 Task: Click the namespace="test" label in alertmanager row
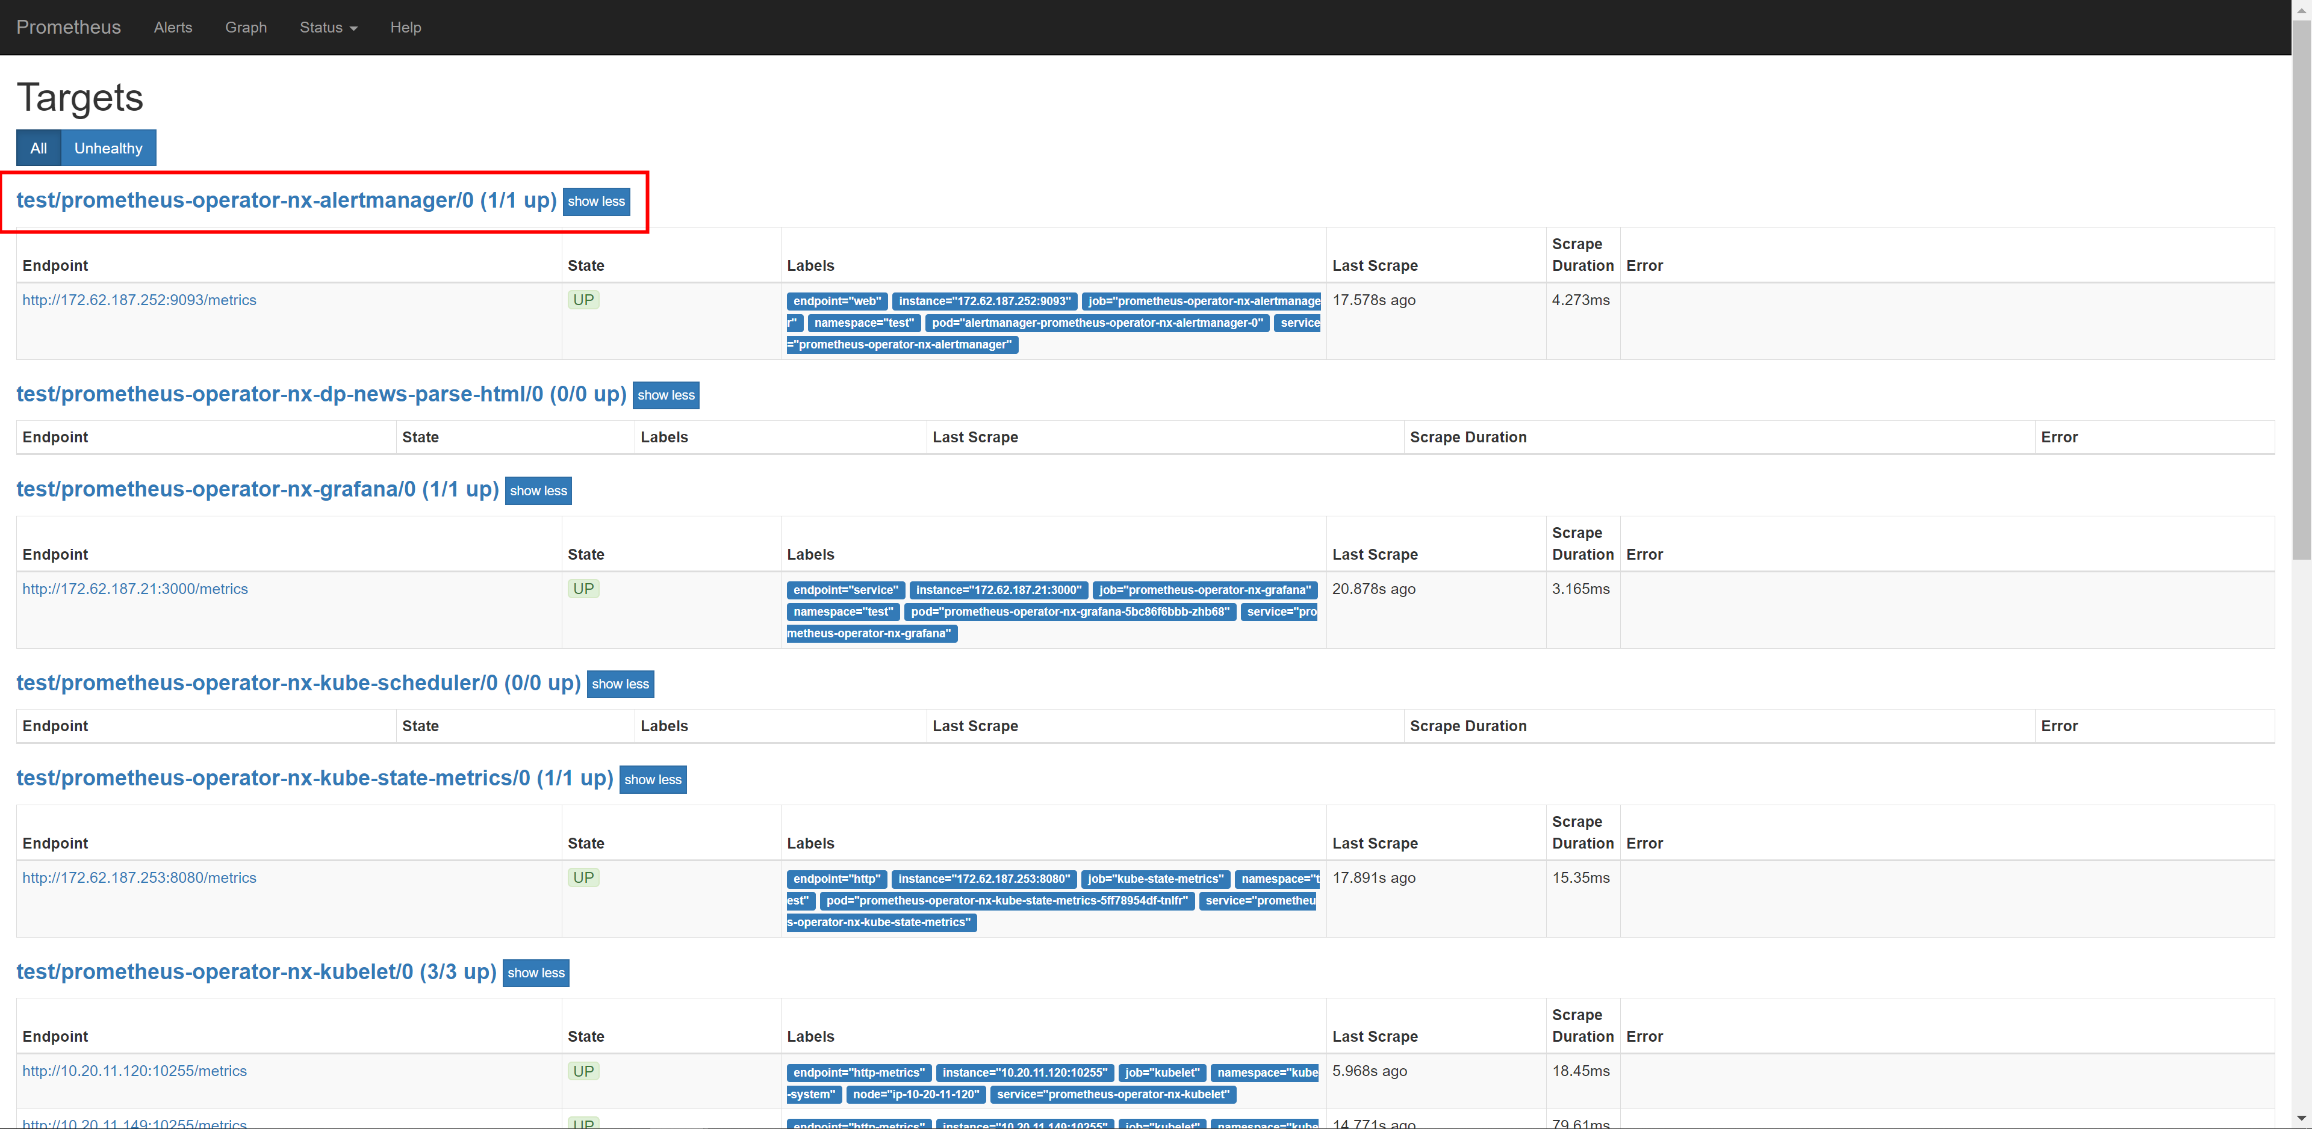863,323
